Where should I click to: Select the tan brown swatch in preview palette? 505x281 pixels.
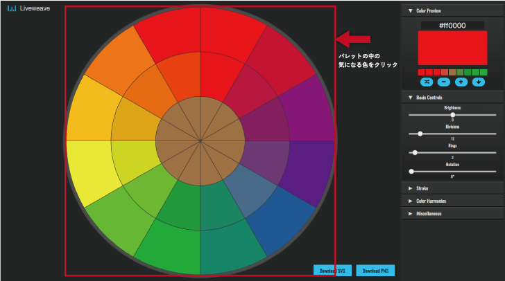pos(452,73)
